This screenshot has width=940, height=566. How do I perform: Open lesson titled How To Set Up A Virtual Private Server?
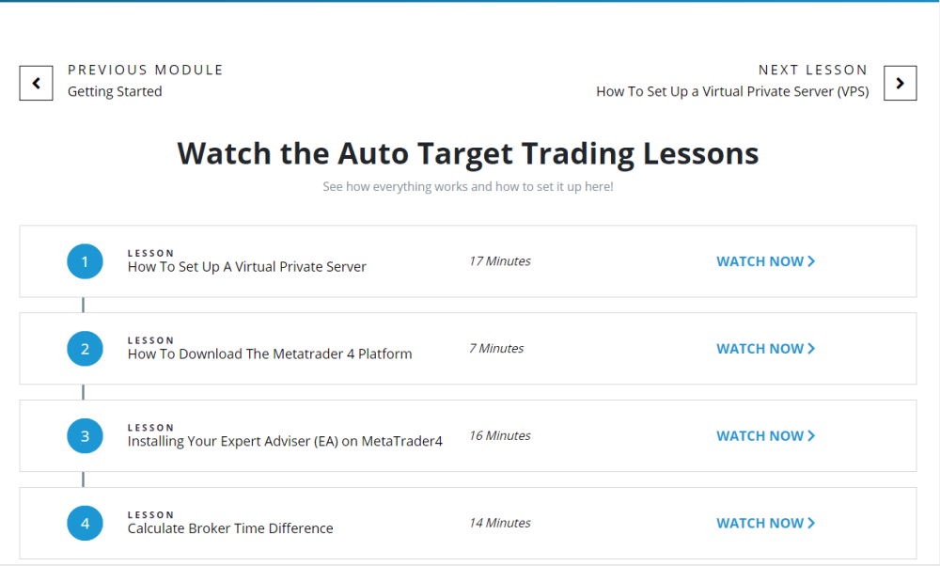pos(246,267)
